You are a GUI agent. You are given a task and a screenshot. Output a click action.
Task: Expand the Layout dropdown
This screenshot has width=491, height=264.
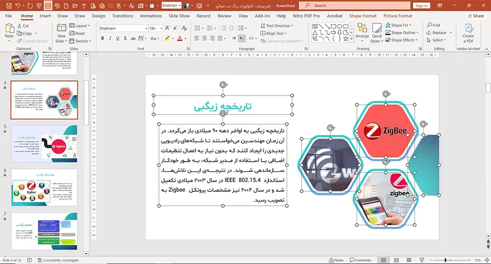pos(80,26)
